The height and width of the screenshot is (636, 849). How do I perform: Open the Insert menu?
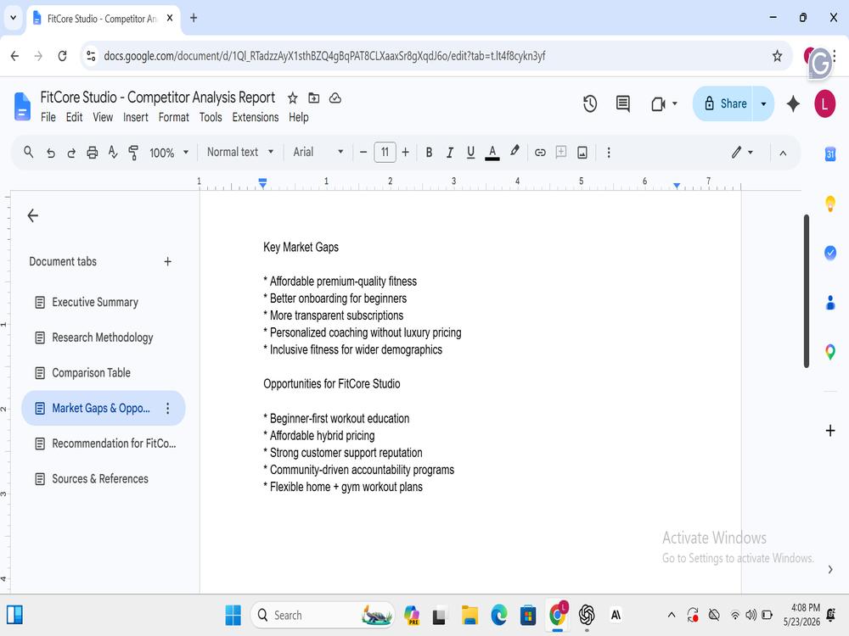pyautogui.click(x=135, y=117)
